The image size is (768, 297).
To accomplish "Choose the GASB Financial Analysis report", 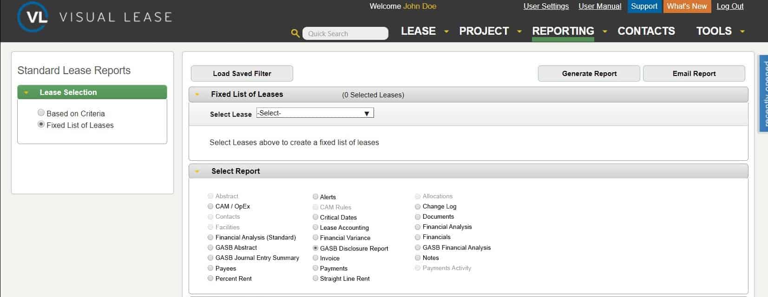I will point(418,247).
